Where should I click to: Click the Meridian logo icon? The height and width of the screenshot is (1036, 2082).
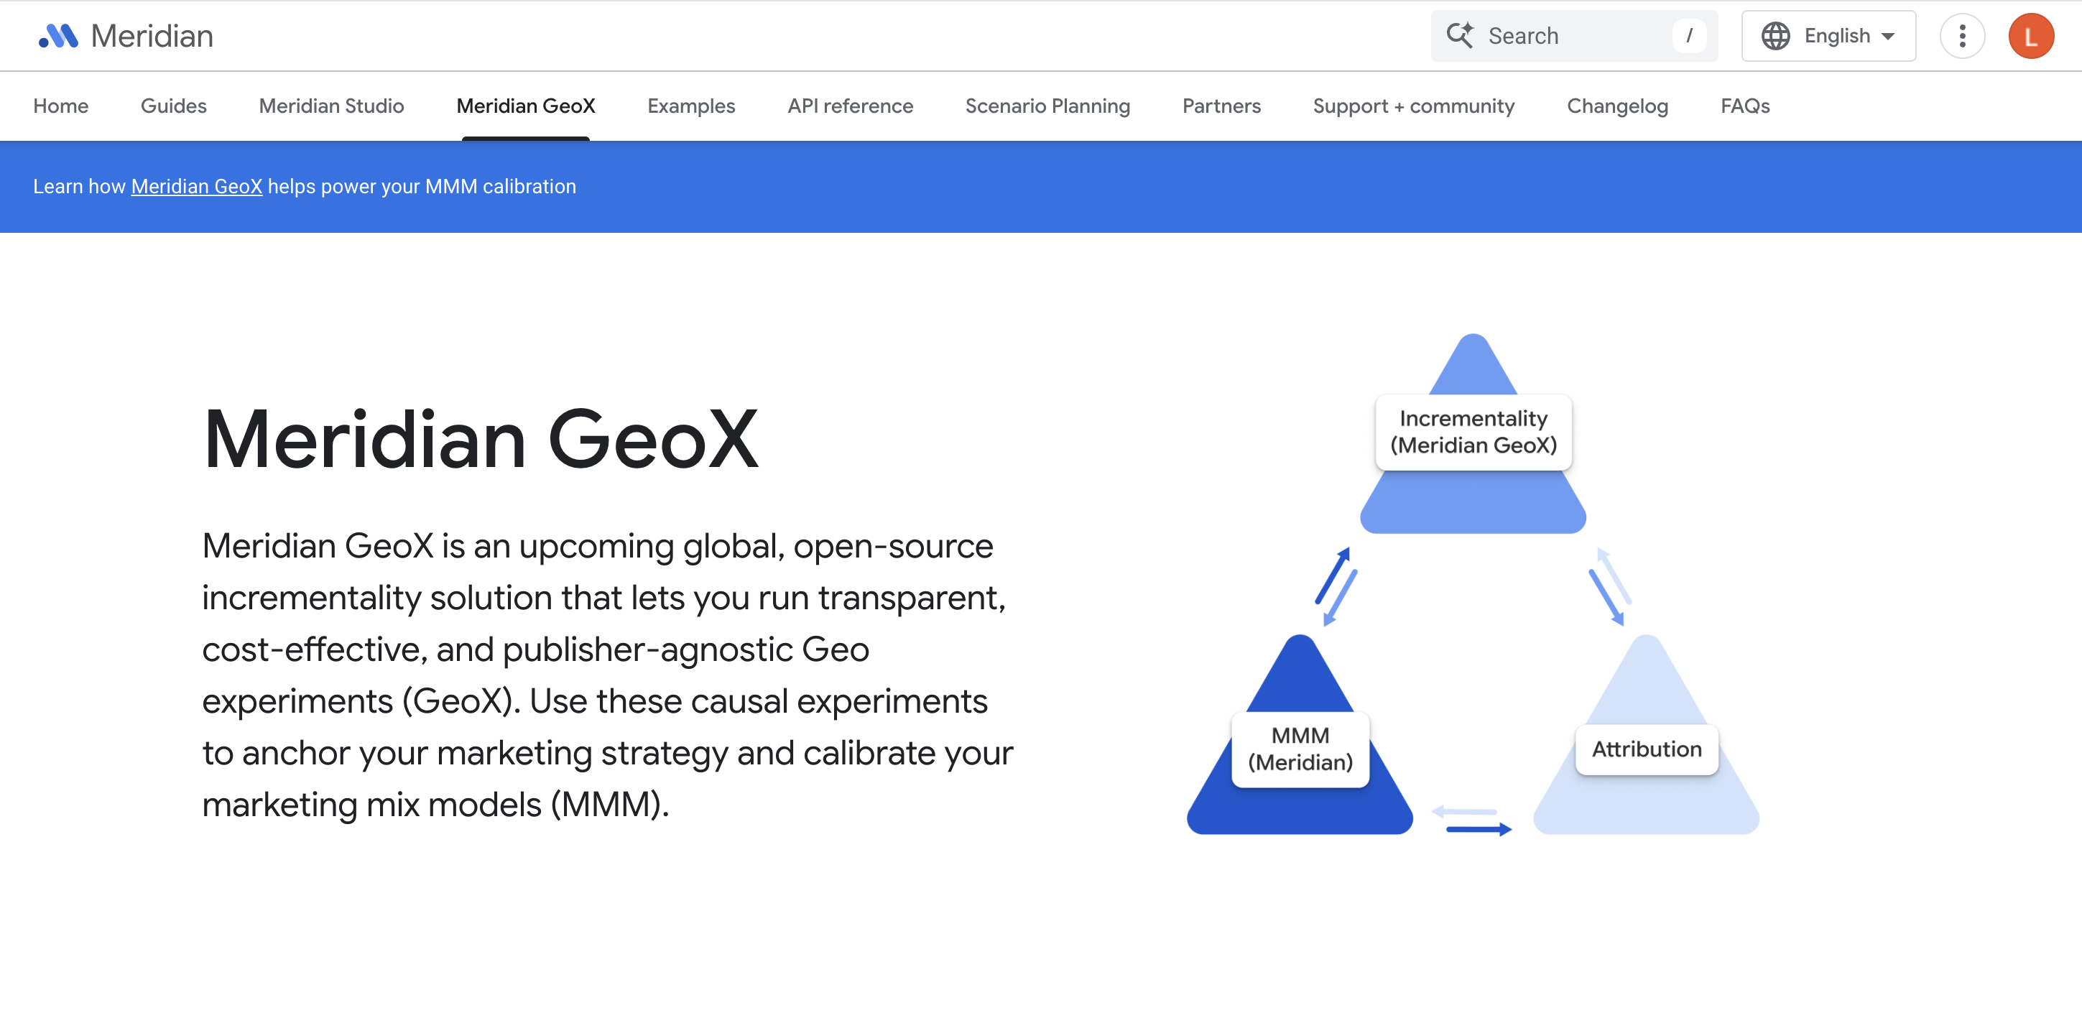point(58,35)
